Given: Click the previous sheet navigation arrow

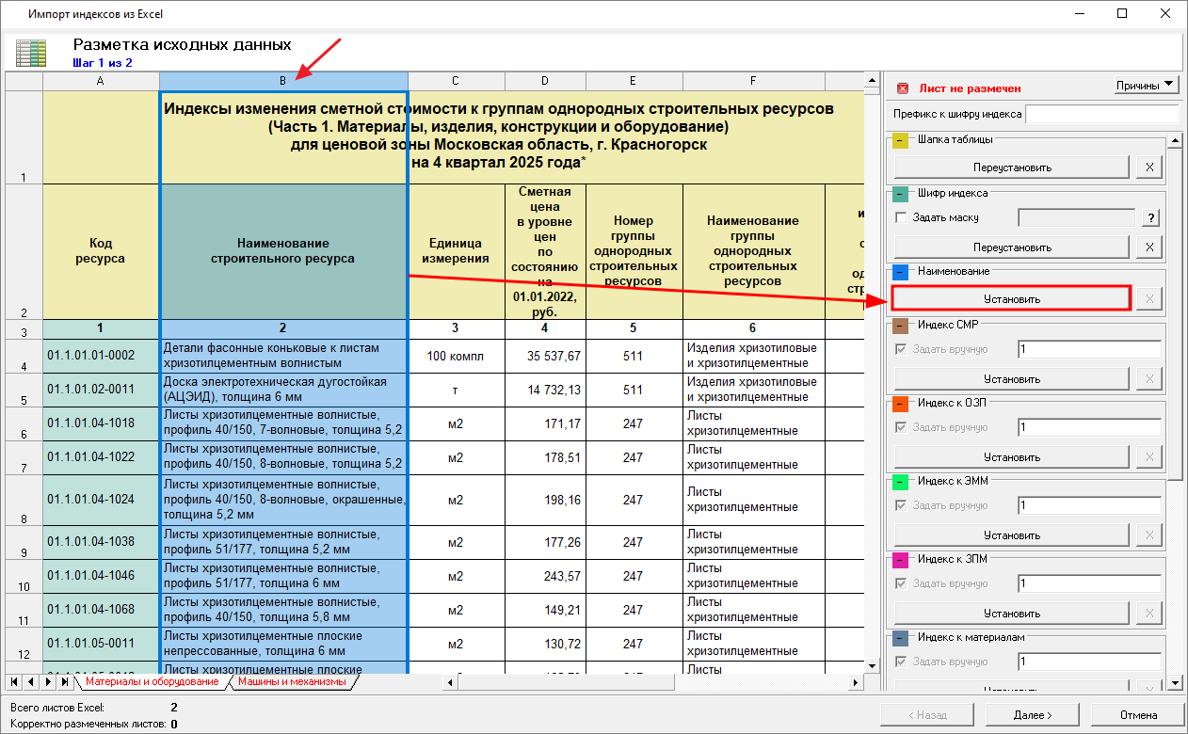Looking at the screenshot, I should click(x=31, y=681).
